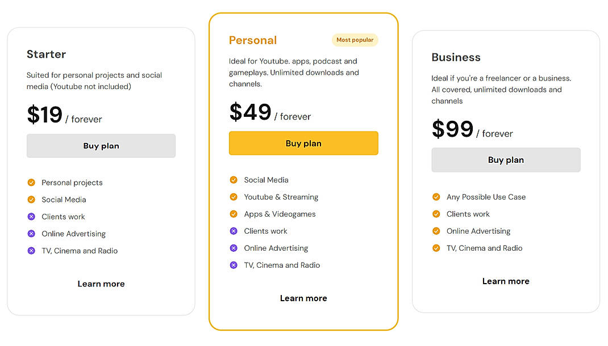The width and height of the screenshot is (608, 346).
Task: Click the Most popular badge
Action: pos(355,40)
